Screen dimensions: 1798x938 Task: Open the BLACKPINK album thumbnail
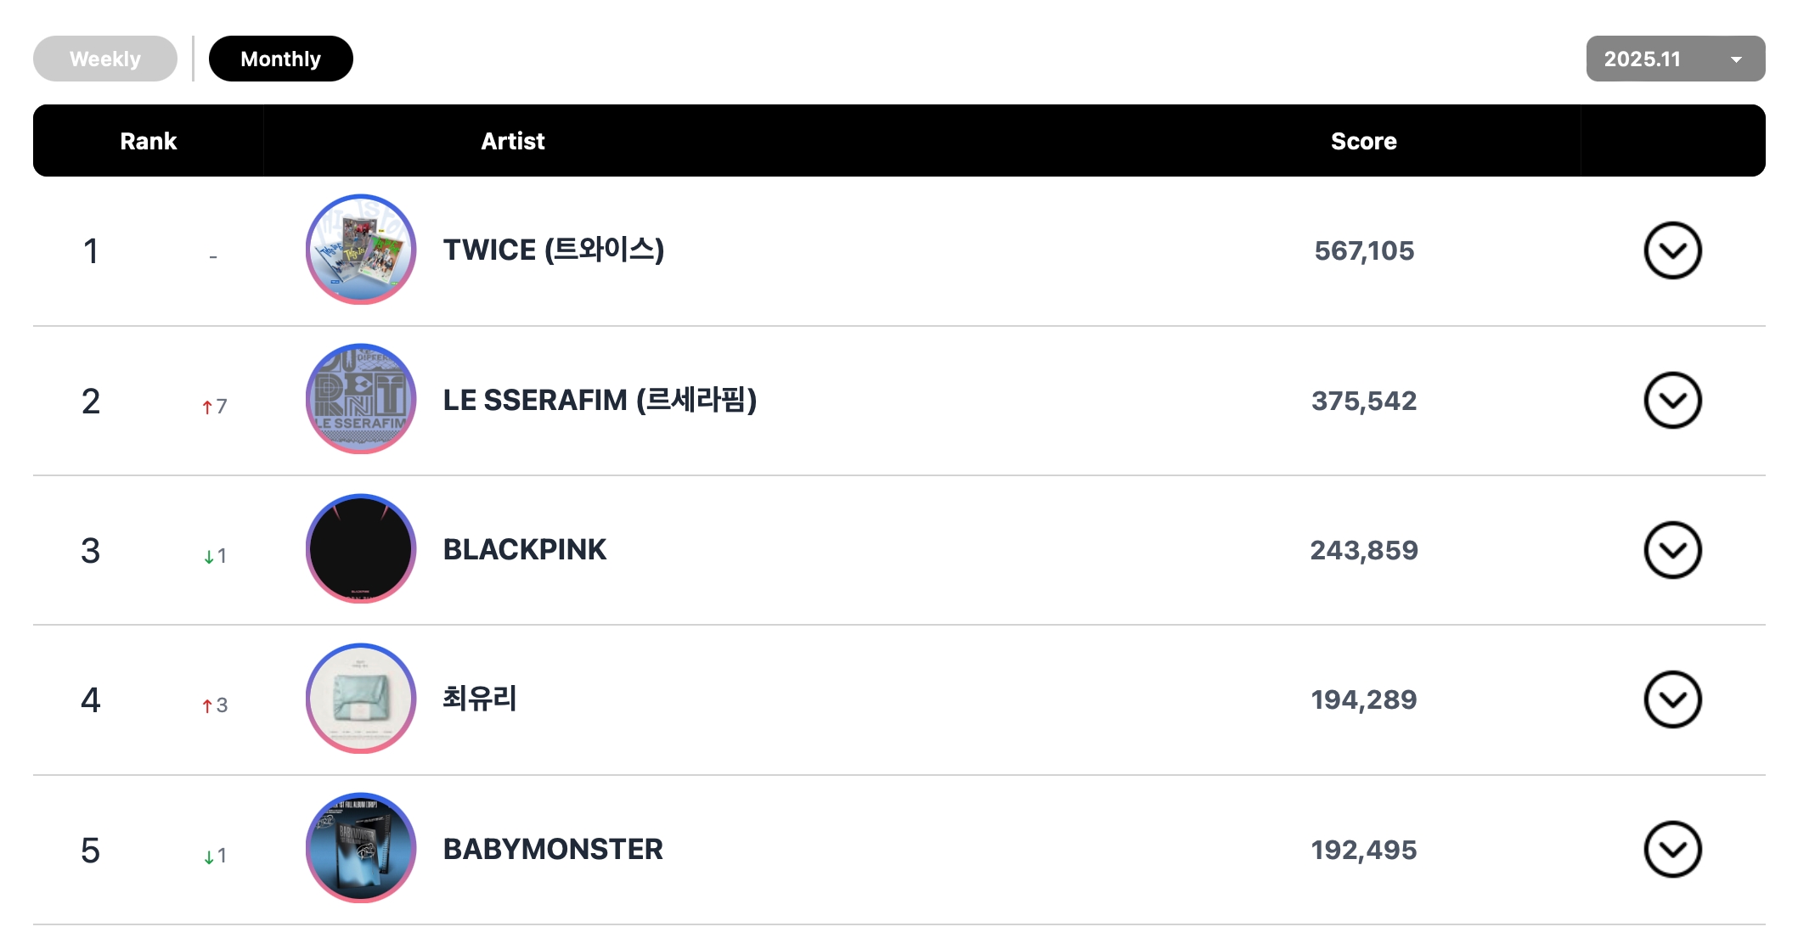click(x=361, y=549)
